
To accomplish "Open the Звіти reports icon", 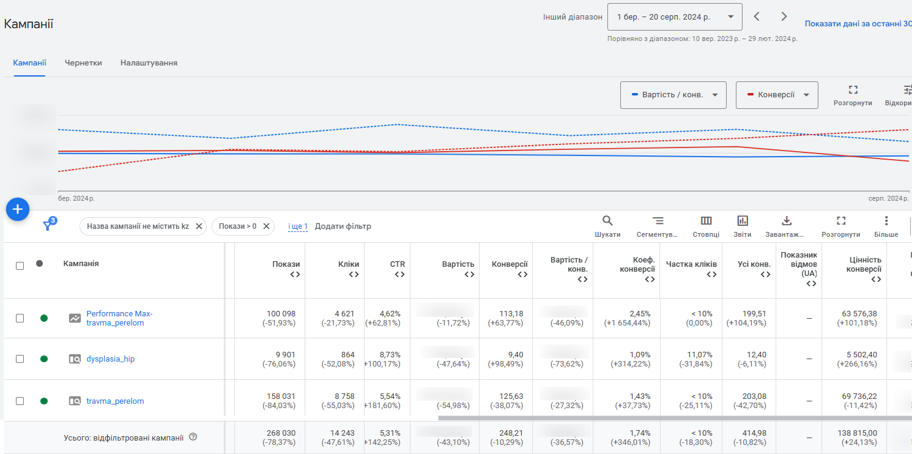I will [x=743, y=221].
